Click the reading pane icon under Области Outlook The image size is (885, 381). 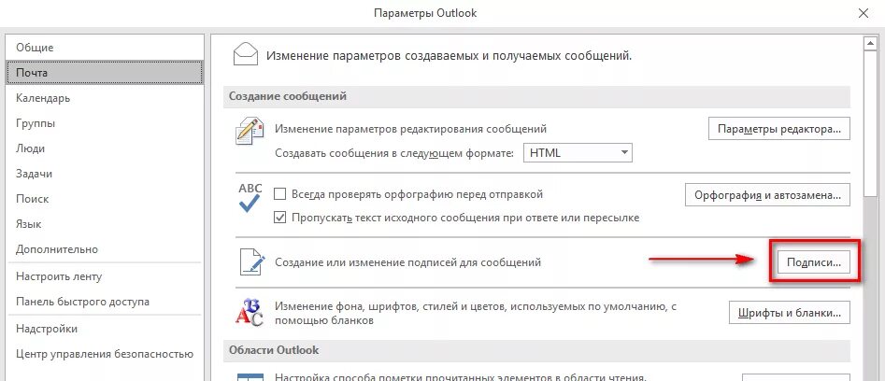coord(249,377)
